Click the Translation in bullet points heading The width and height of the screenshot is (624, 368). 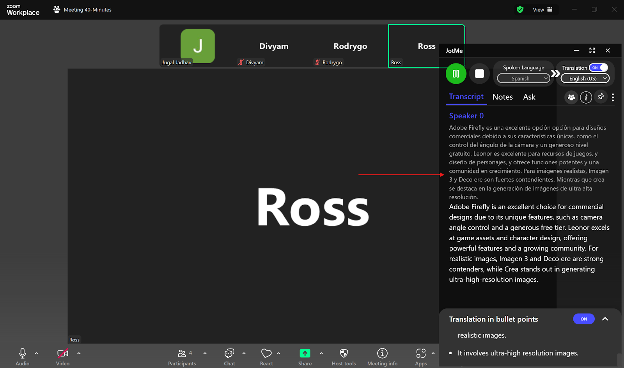click(493, 319)
